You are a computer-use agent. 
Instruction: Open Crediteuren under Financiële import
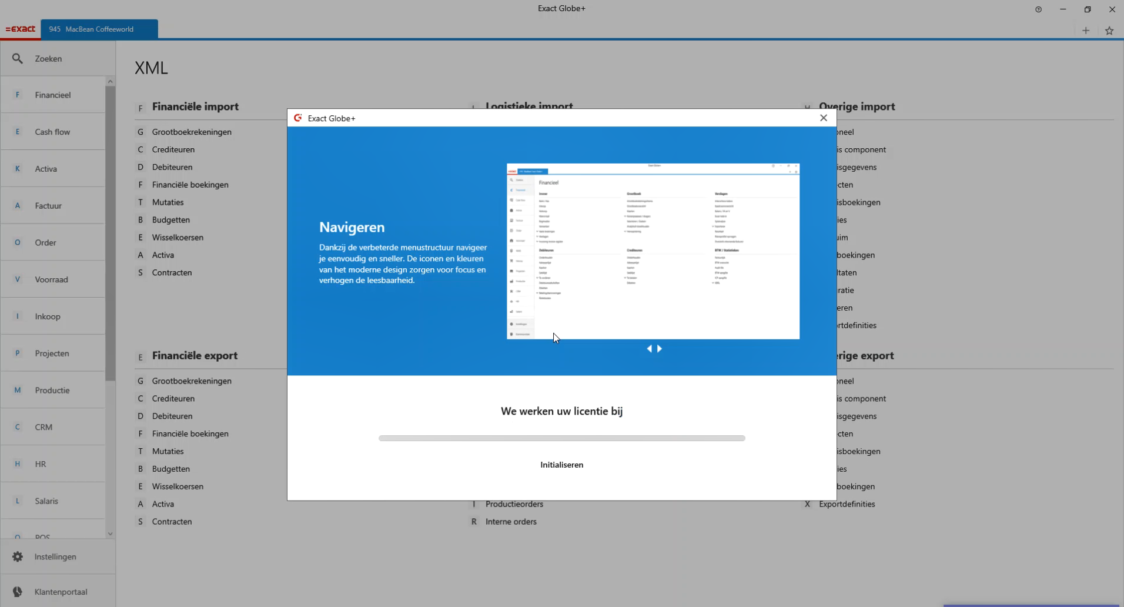coord(173,149)
